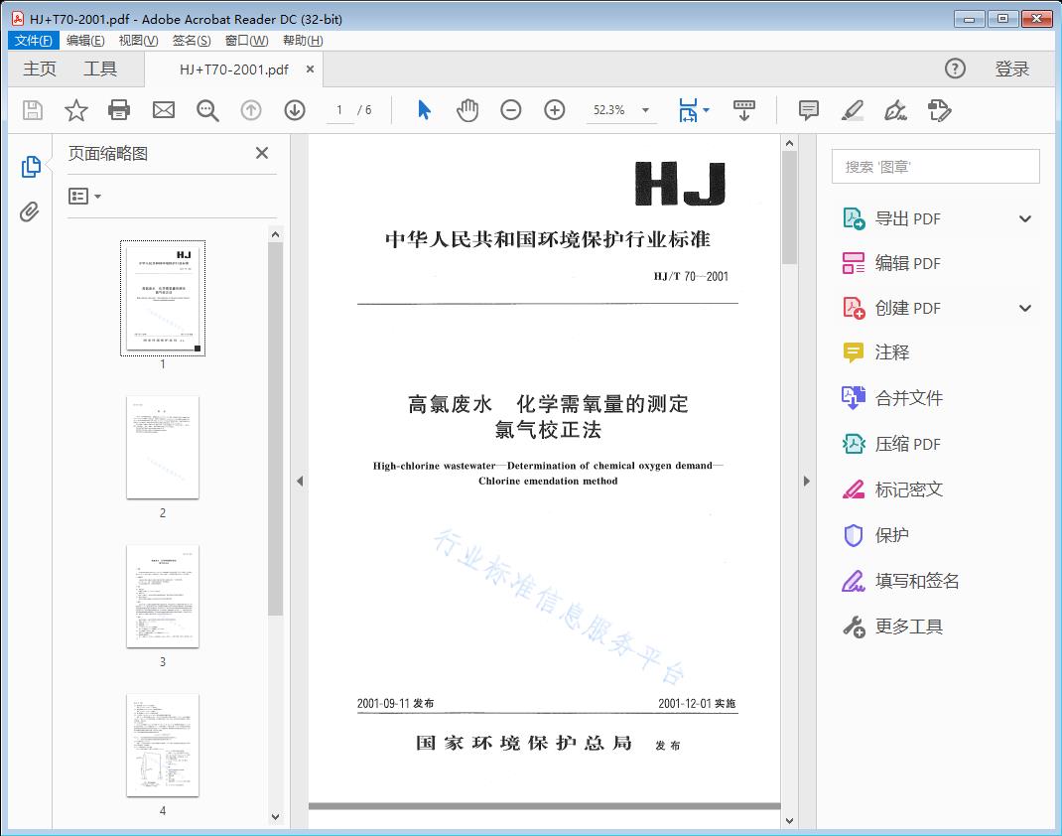The image size is (1062, 836).
Task: Open the zoom percentage dropdown
Action: coord(648,110)
